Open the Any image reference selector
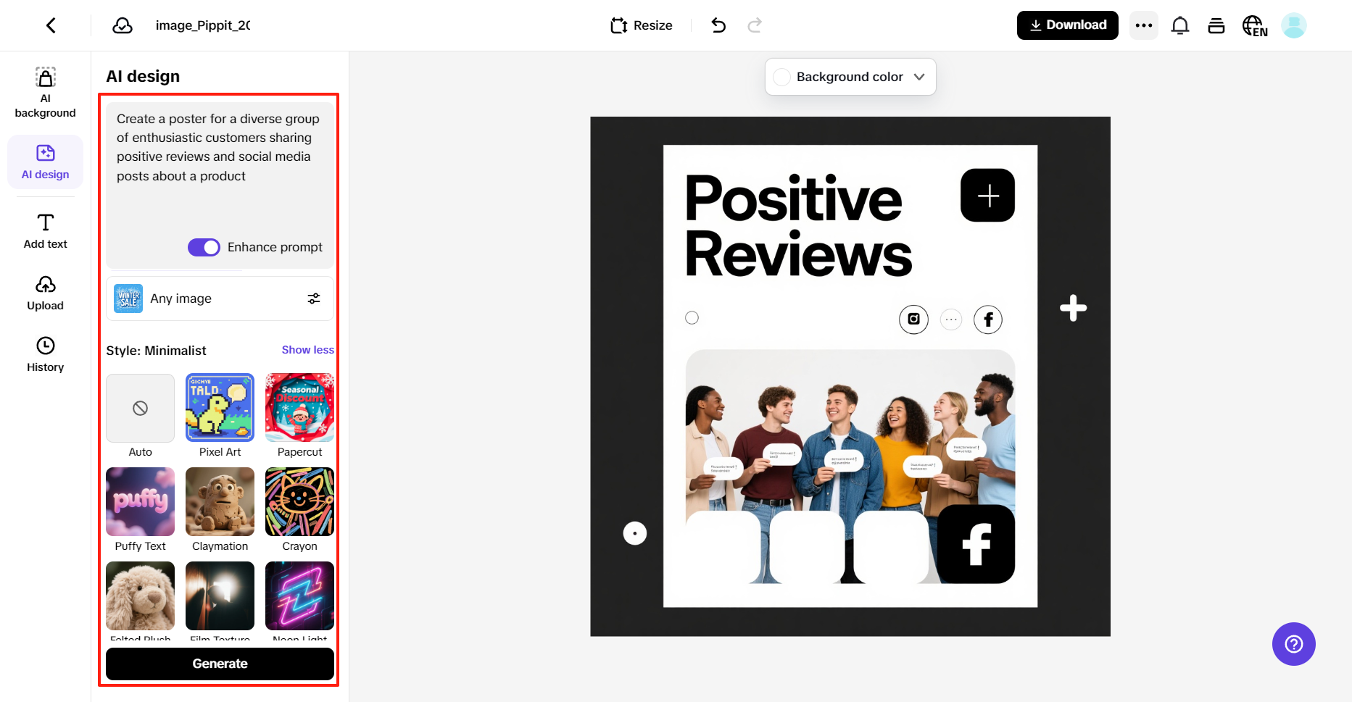Image resolution: width=1352 pixels, height=702 pixels. point(220,298)
